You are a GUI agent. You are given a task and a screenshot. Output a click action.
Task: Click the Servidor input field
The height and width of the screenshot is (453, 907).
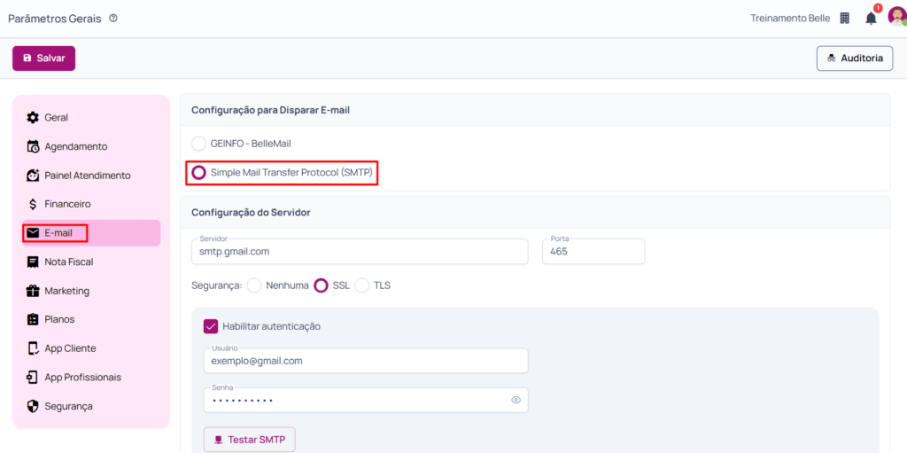coord(359,252)
